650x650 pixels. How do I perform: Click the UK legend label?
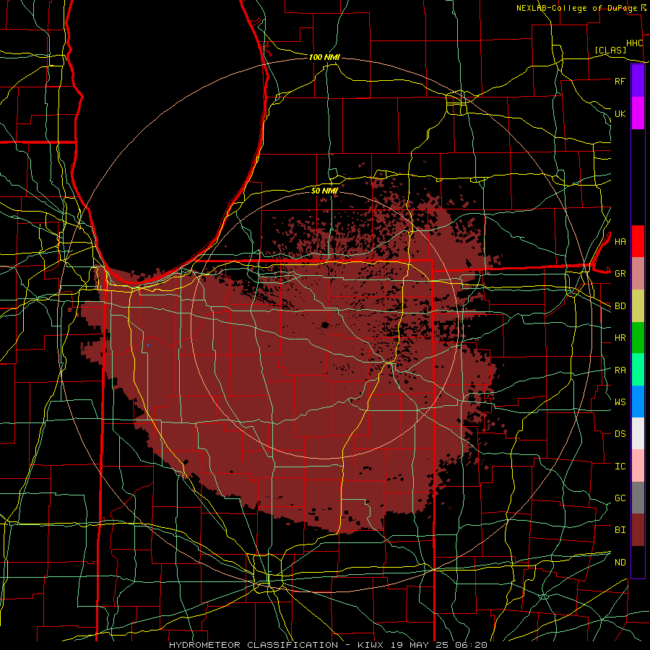point(620,113)
